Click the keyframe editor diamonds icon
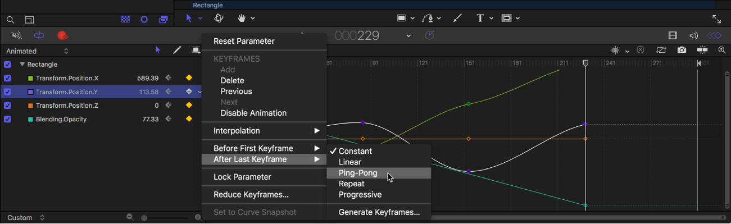 714,35
